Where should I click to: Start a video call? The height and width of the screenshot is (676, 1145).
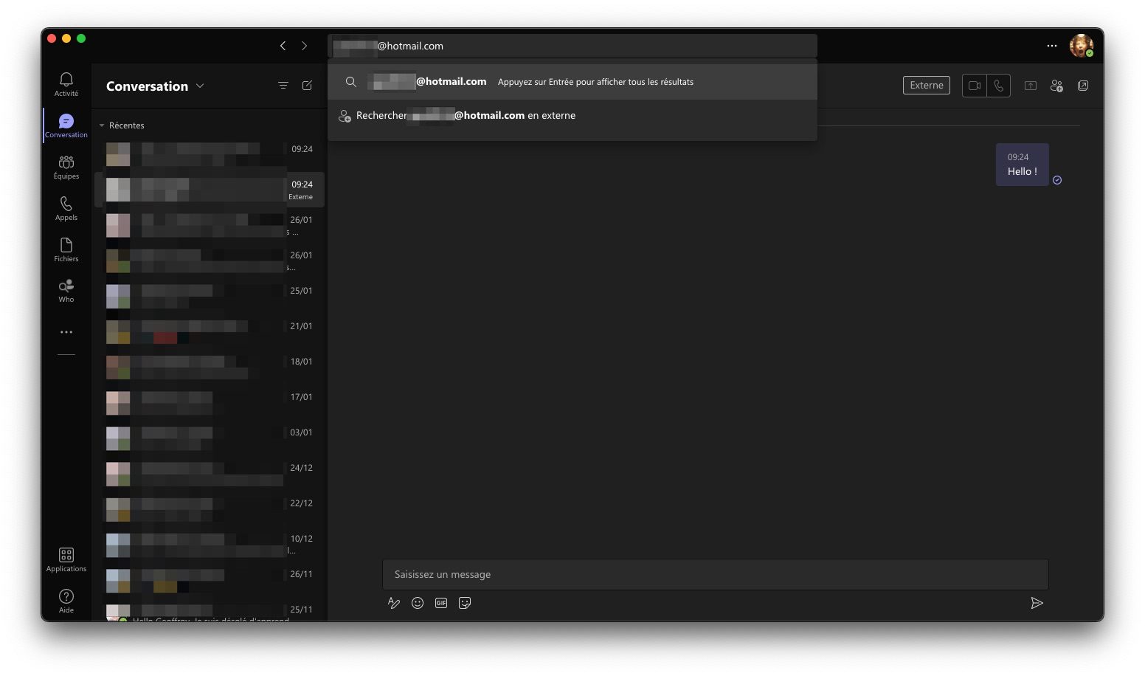974,86
